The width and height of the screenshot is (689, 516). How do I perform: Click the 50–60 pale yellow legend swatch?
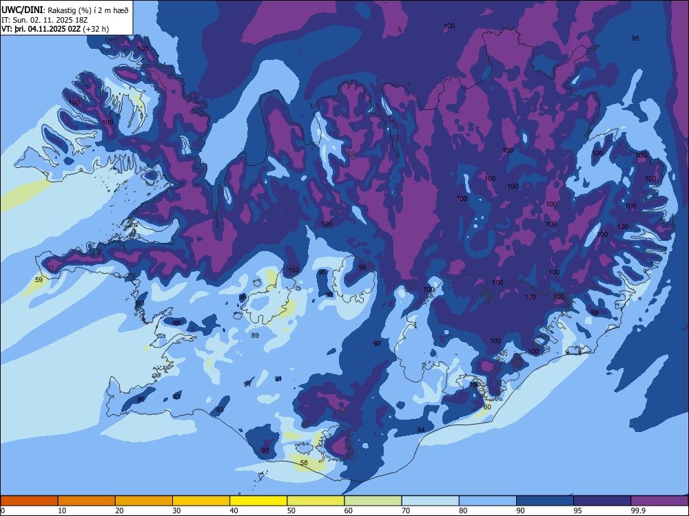point(316,501)
